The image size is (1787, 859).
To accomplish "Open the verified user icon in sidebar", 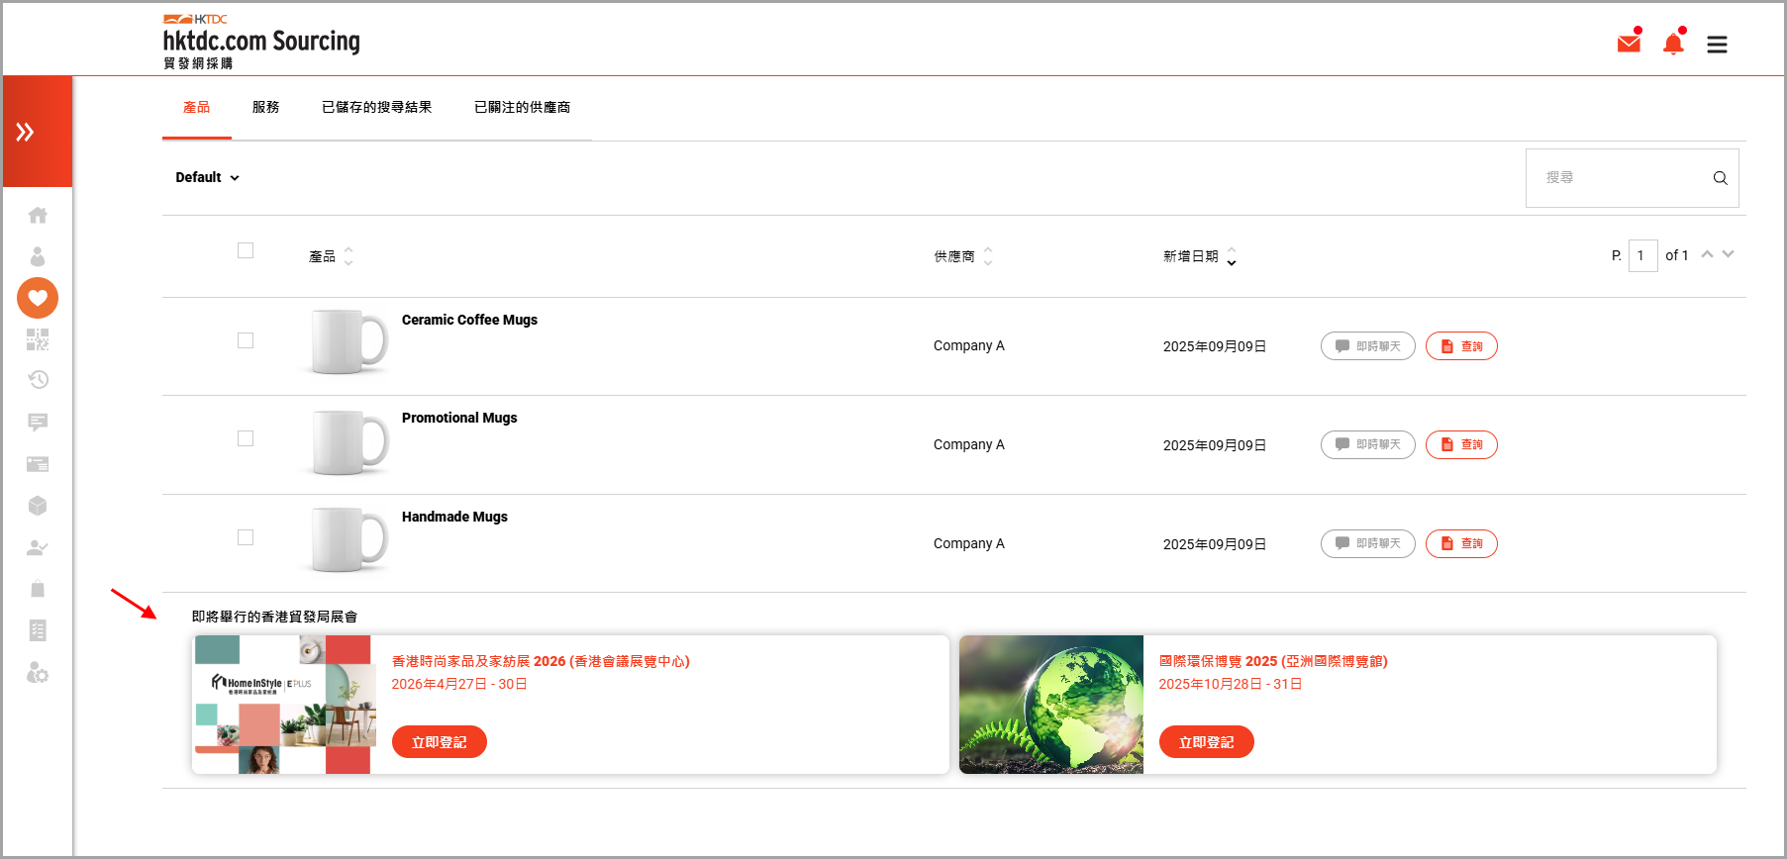I will [38, 547].
